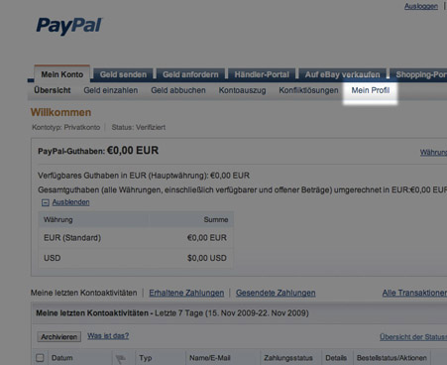Open Übersicht der Status link
Viewport: 447px width, 365px height.
coord(413,337)
